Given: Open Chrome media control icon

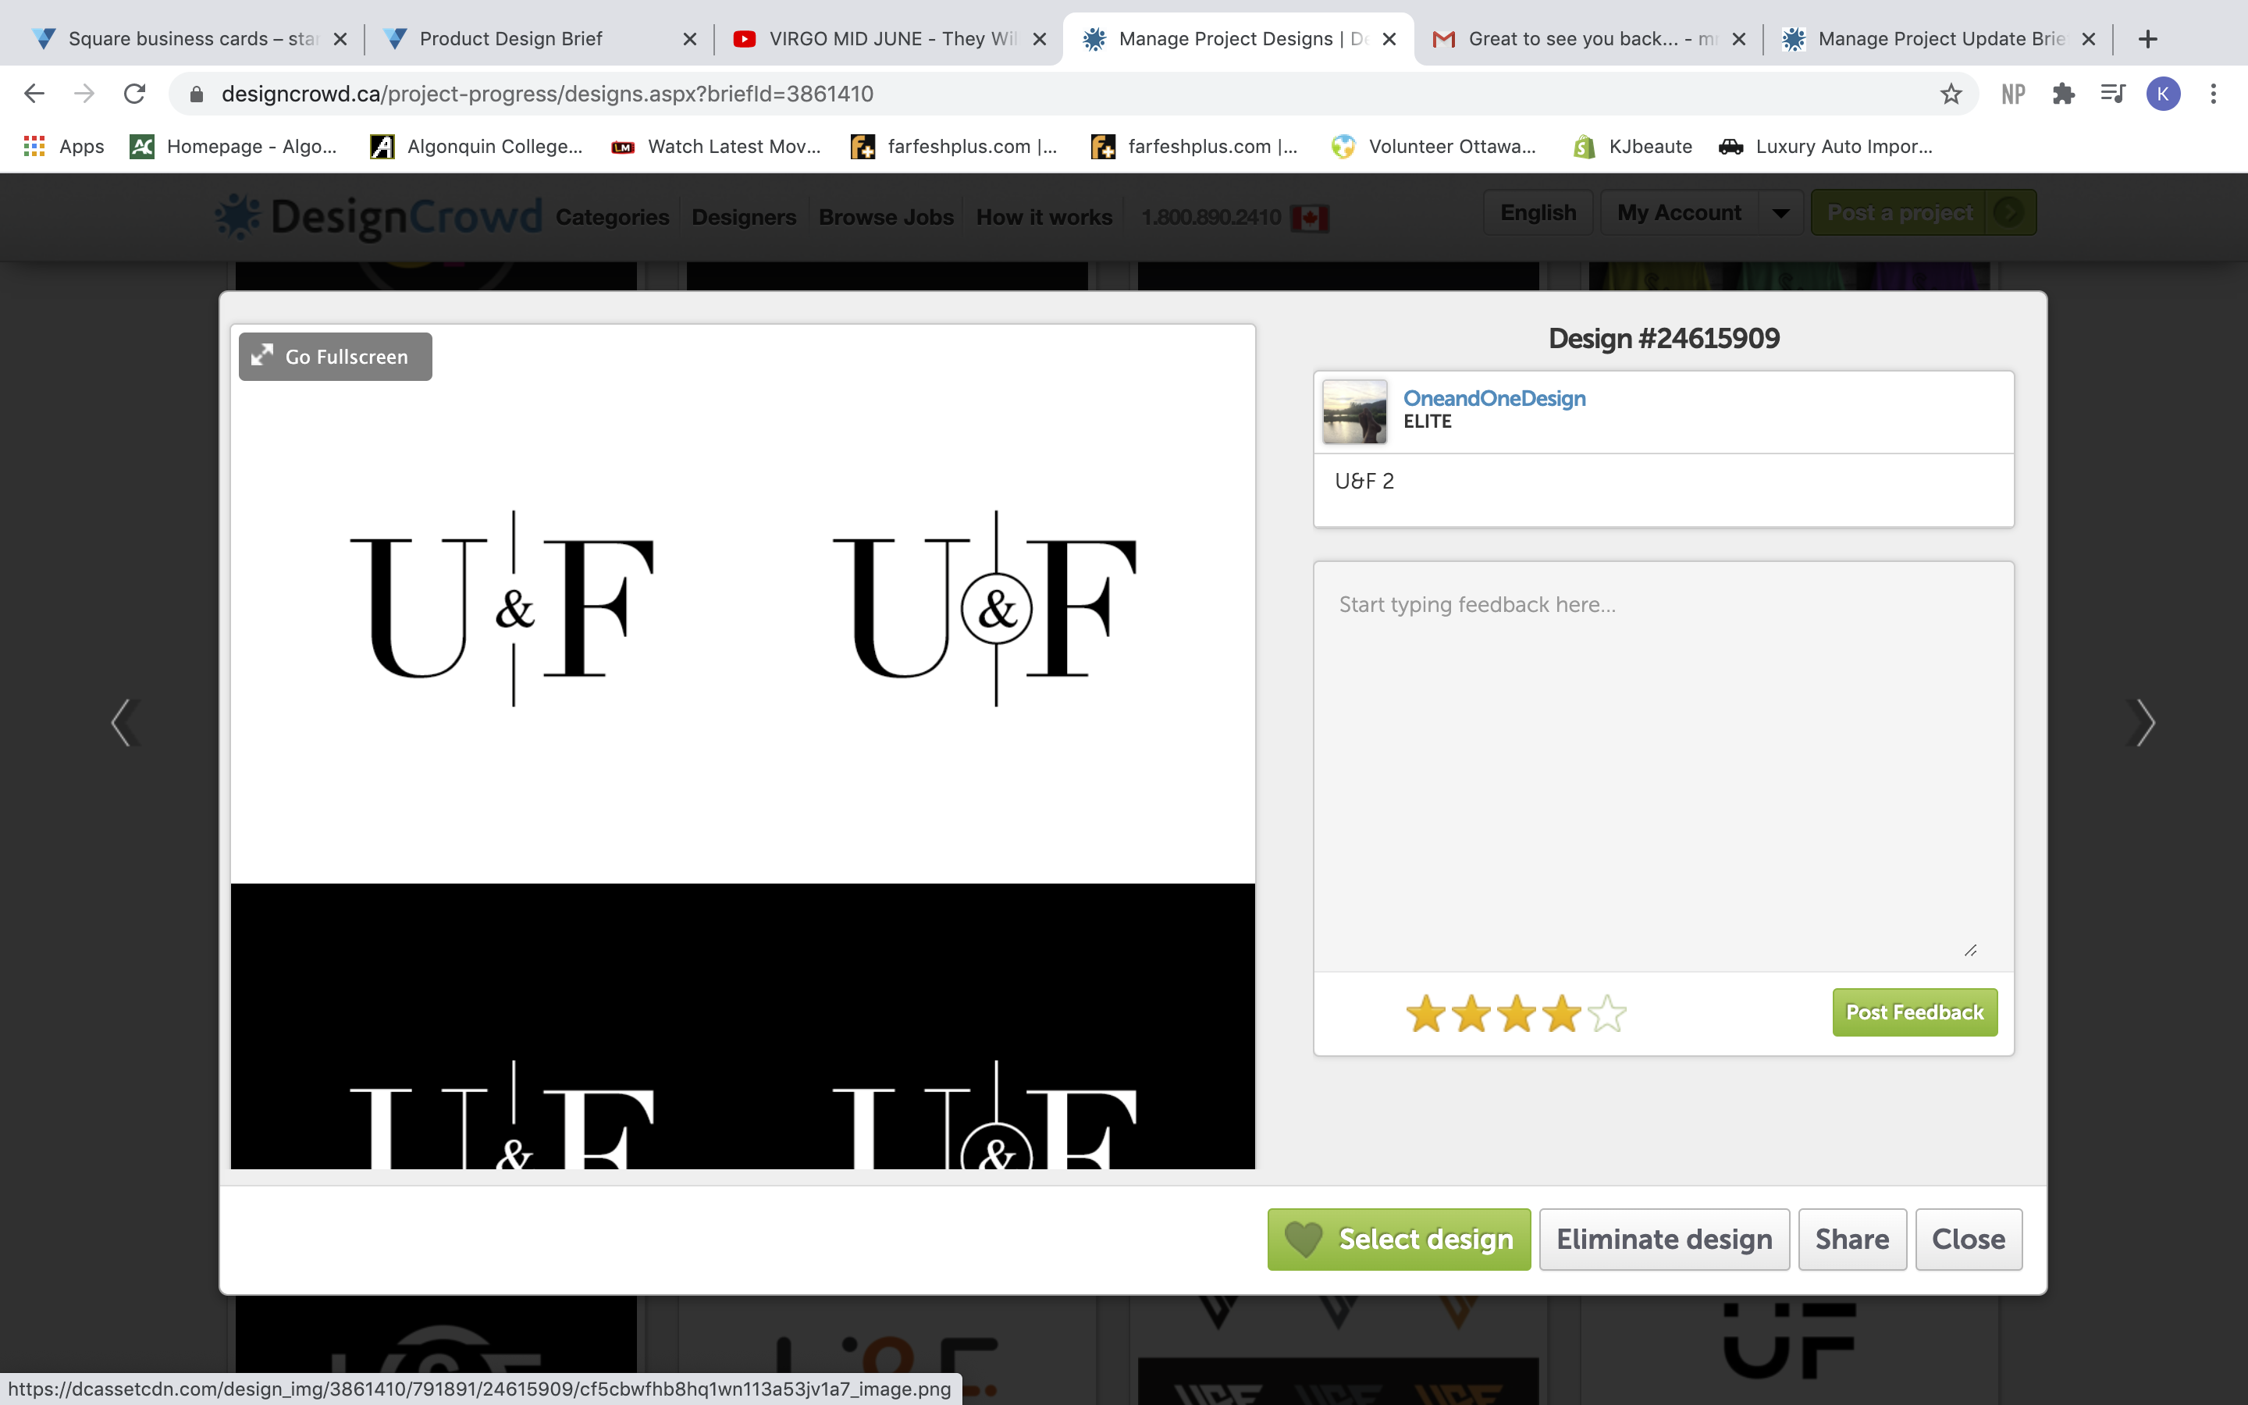Looking at the screenshot, I should point(2112,94).
